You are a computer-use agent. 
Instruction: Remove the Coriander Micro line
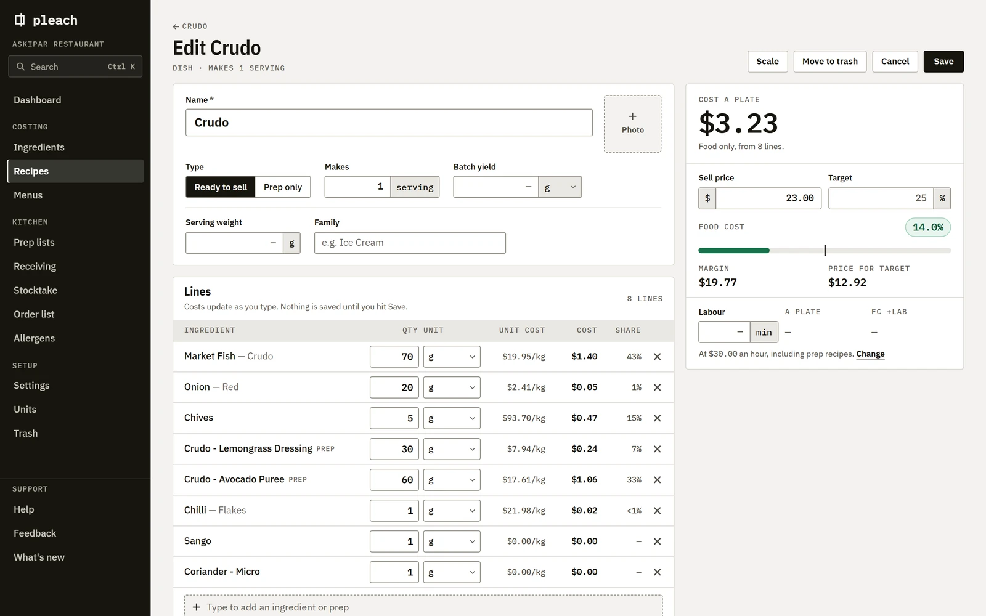[x=657, y=572]
